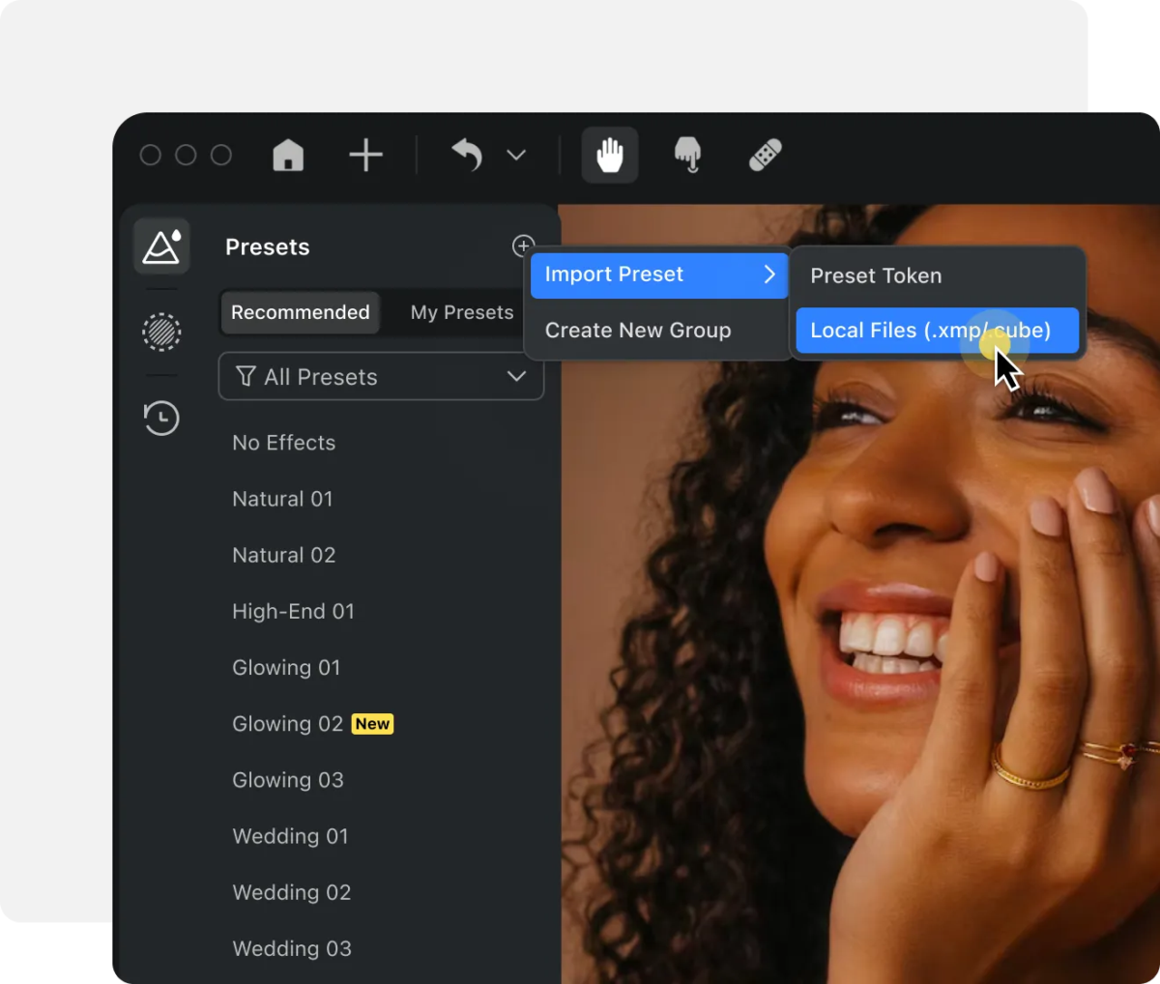Apply the High-End 01 preset
Viewport: 1160px width, 984px height.
(293, 611)
